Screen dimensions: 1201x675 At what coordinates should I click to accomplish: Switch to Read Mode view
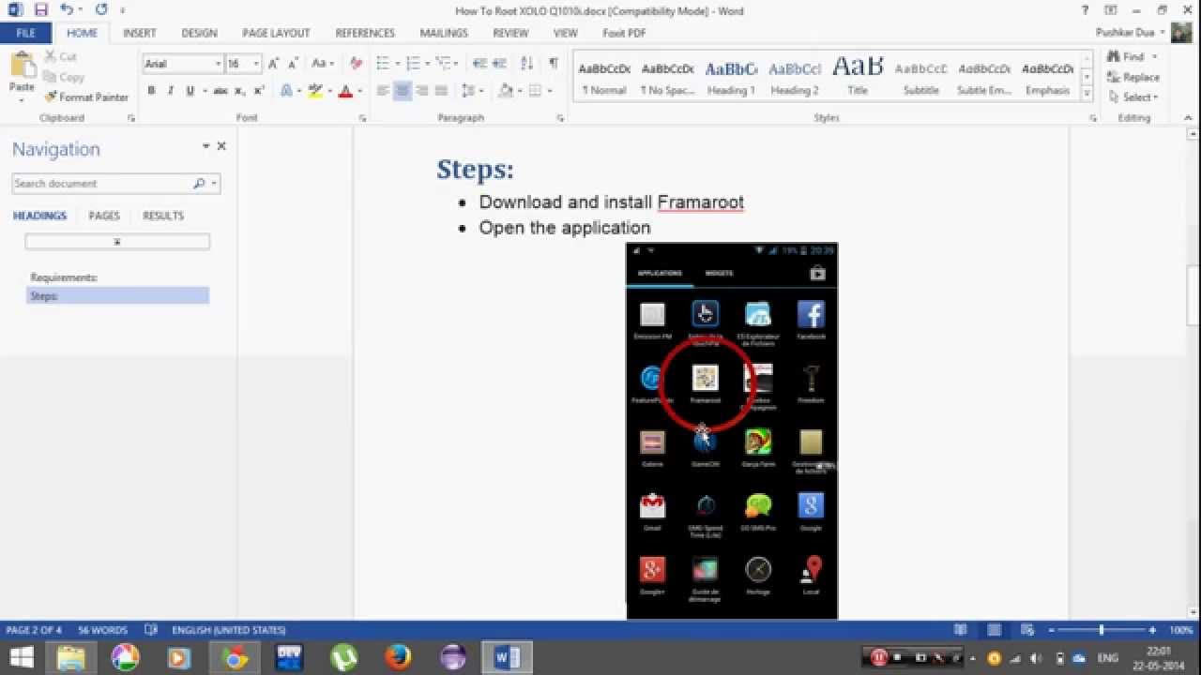960,630
